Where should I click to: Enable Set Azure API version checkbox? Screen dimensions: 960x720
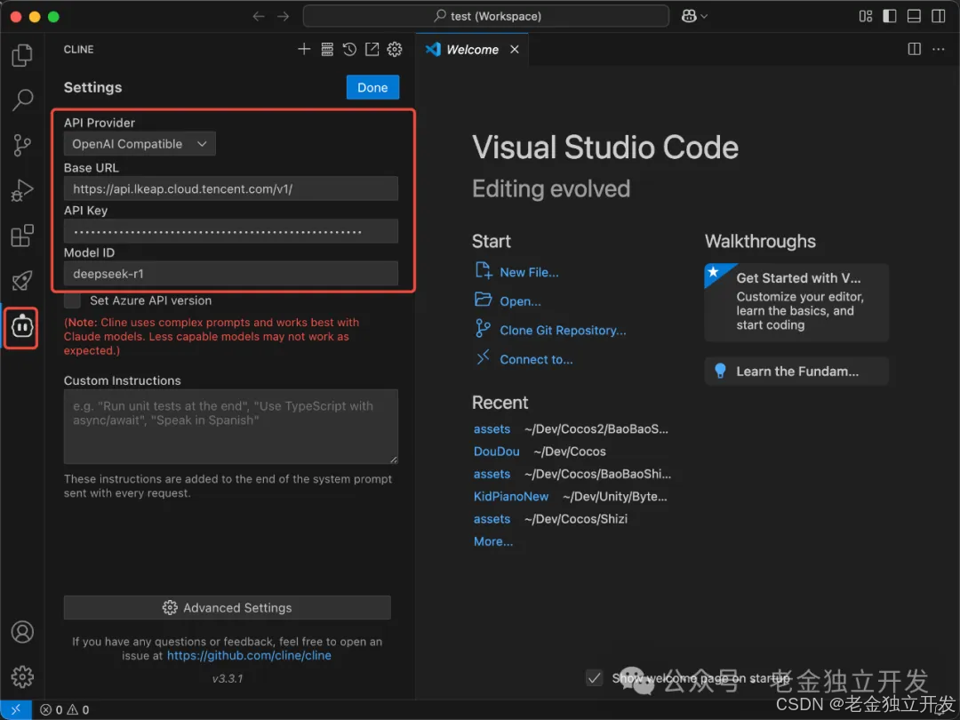(72, 300)
